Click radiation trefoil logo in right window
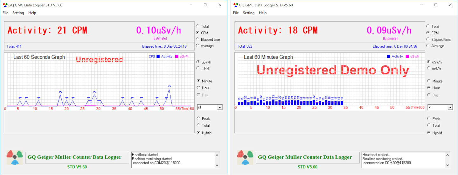Viewport: 458px width, 175px height. [x=245, y=158]
